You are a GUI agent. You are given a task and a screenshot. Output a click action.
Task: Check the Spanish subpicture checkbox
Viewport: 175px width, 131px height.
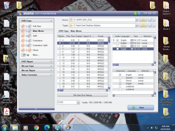click(x=120, y=78)
